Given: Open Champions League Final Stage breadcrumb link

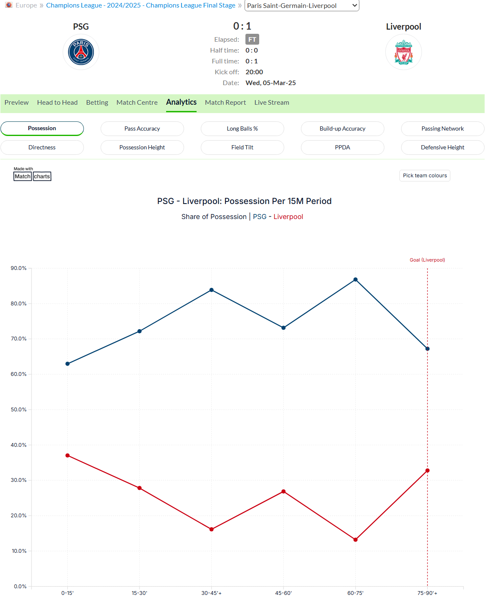Looking at the screenshot, I should pos(141,5).
